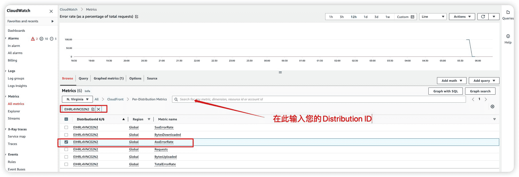Select the 12h time range
The height and width of the screenshot is (177, 519).
[x=354, y=17]
